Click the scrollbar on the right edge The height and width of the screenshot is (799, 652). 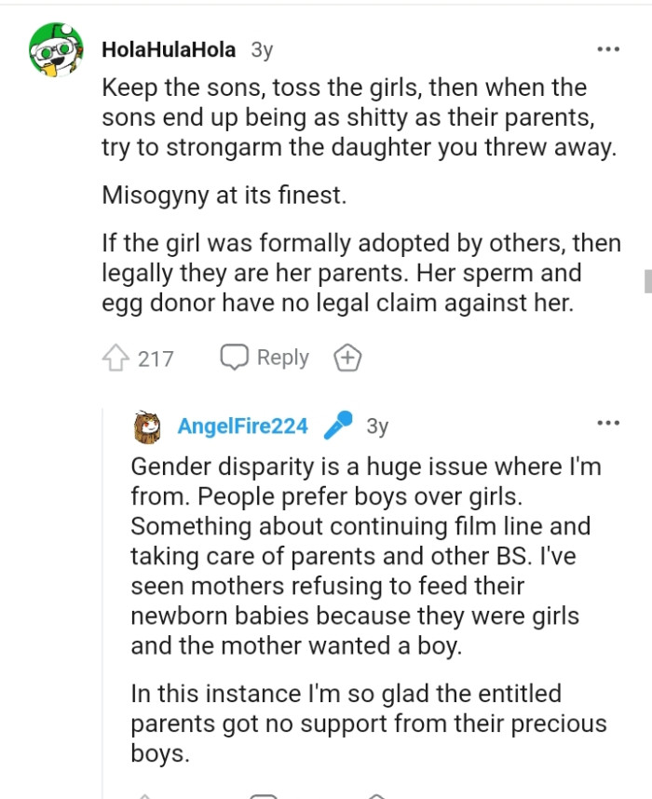[x=646, y=279]
